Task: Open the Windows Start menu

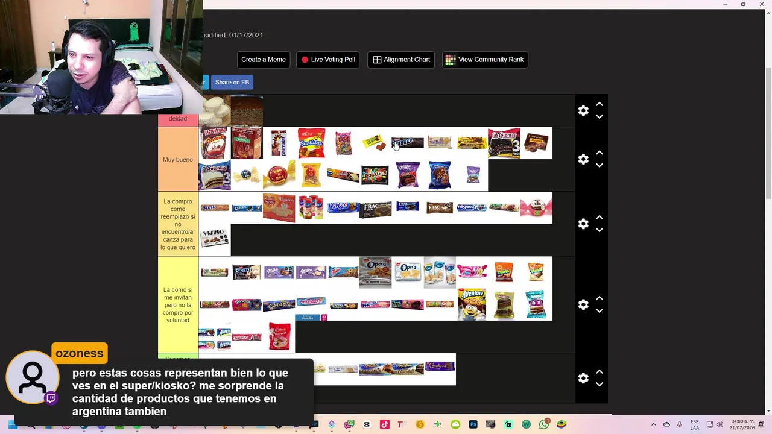Action: 13,425
